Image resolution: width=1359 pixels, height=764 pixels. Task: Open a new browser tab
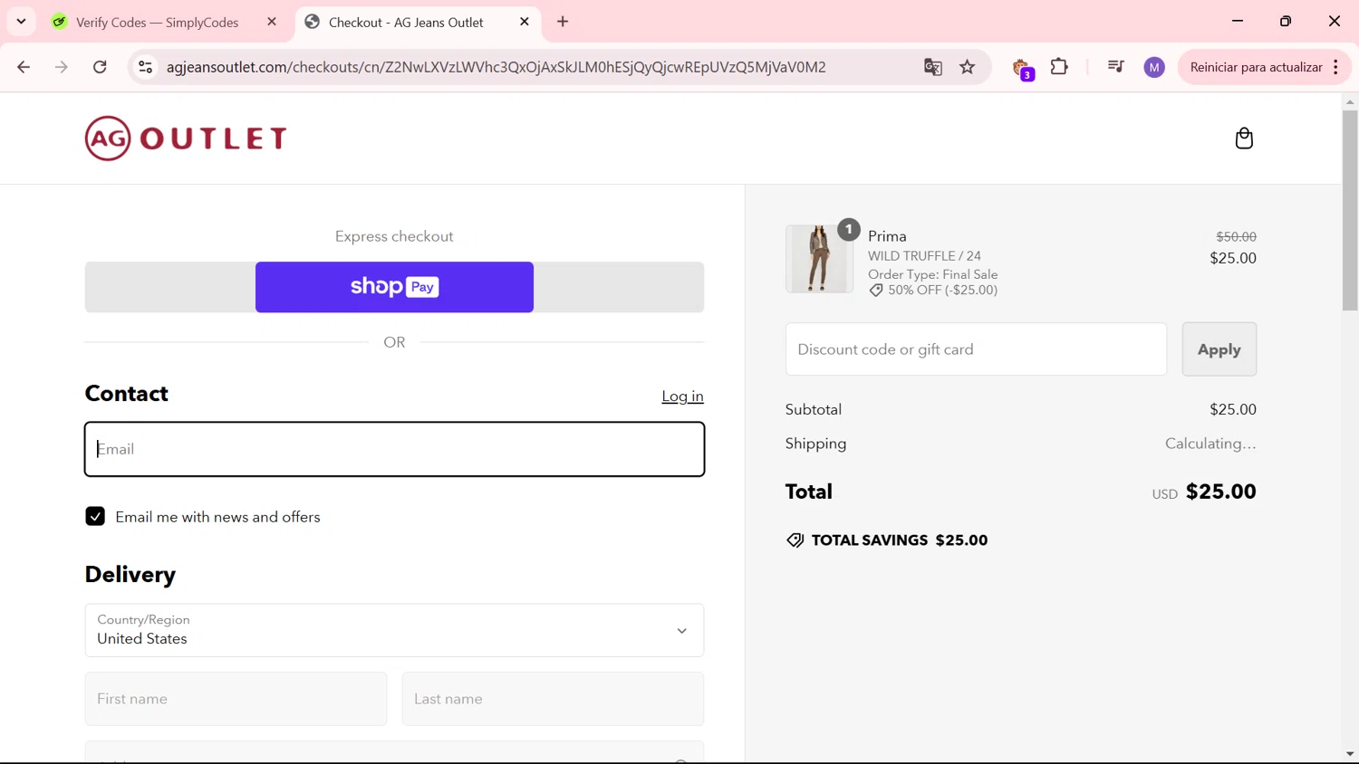point(563,22)
